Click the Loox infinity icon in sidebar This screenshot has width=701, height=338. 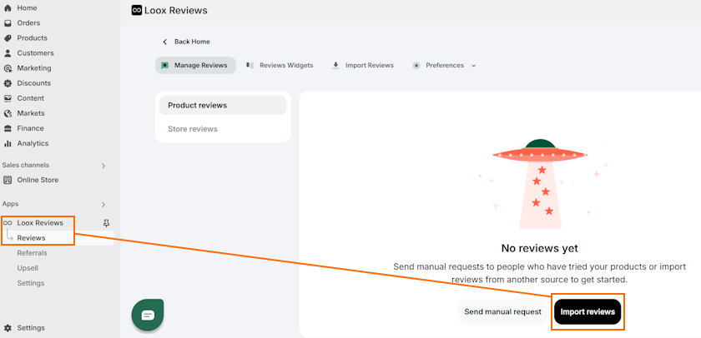click(8, 223)
